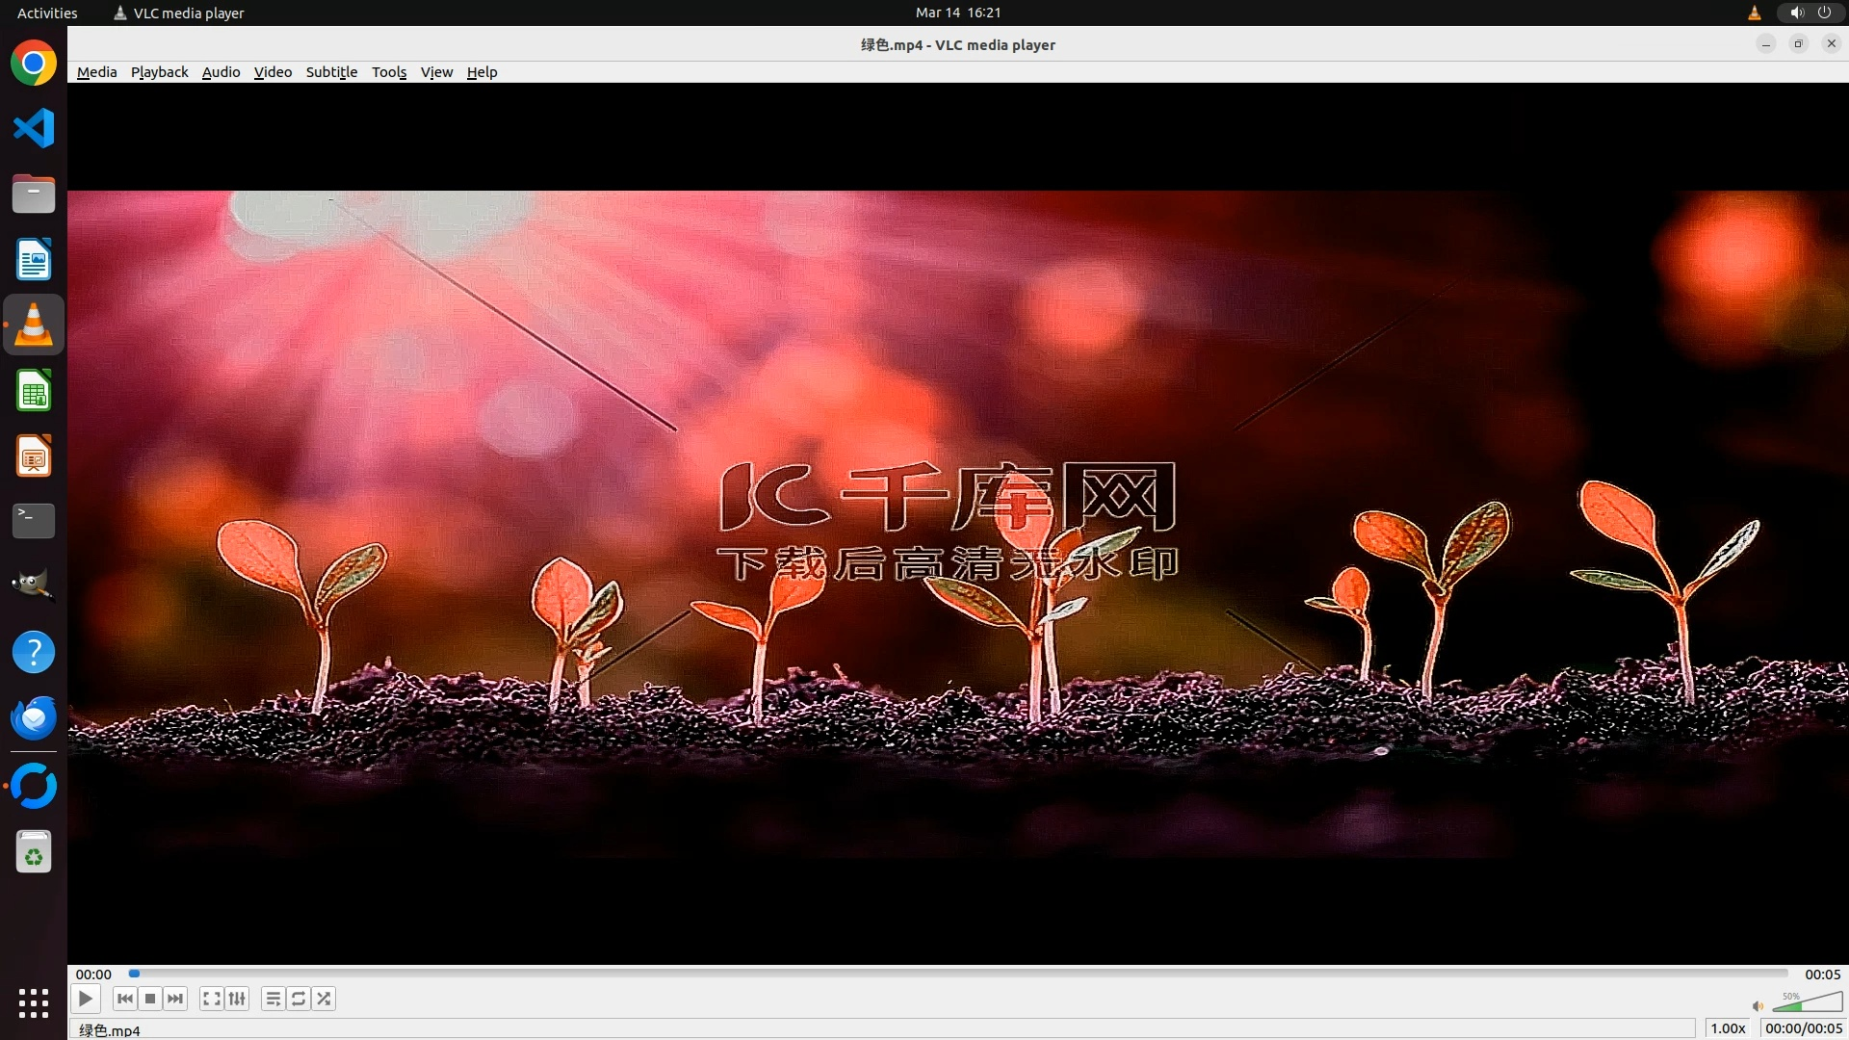
Task: Adjust the volume slider level
Action: click(1807, 1003)
